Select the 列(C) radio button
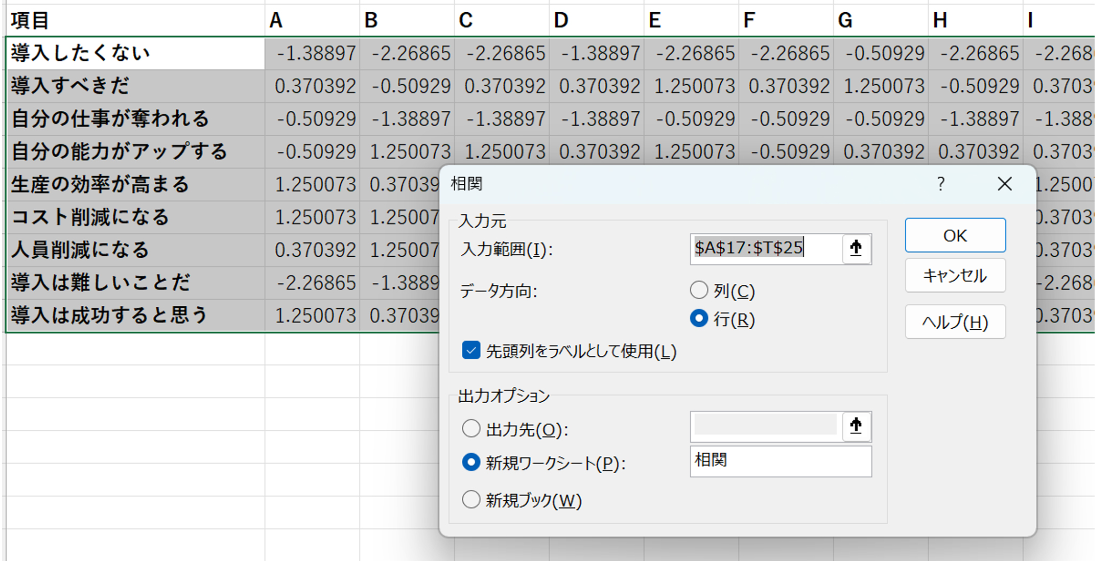Viewport: 1112px width, 561px height. pos(699,290)
